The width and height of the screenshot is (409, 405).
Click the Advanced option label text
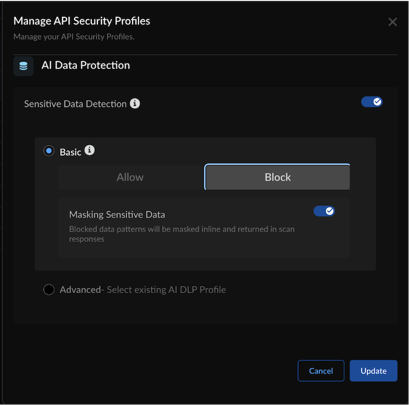[x=80, y=290]
